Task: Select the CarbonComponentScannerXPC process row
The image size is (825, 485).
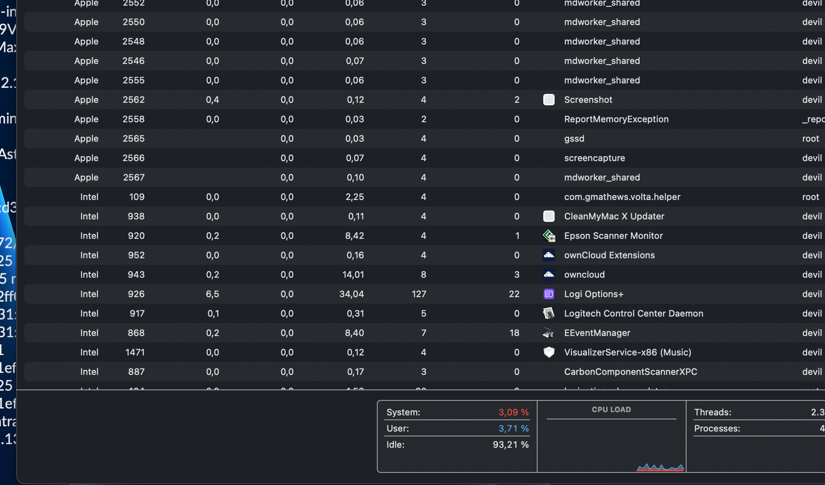Action: tap(630, 372)
